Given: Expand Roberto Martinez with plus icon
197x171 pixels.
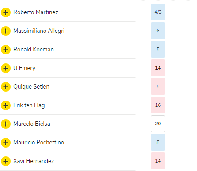Looking at the screenshot, I should coord(6,12).
